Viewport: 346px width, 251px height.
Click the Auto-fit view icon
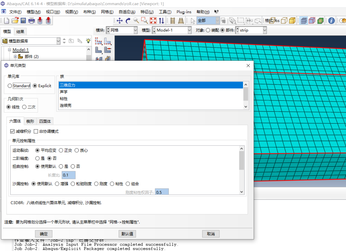(153, 21)
